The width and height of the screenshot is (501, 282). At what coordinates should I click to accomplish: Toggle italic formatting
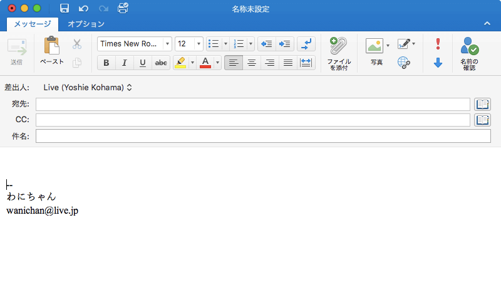[x=124, y=63]
